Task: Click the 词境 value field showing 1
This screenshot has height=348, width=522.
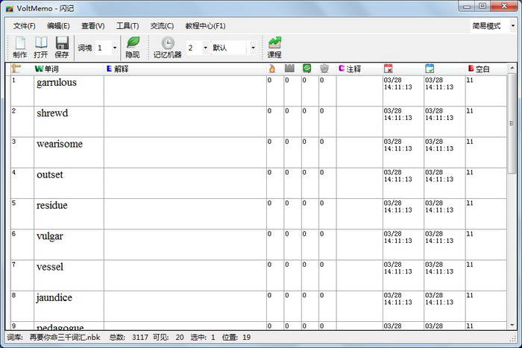Action: pos(103,48)
